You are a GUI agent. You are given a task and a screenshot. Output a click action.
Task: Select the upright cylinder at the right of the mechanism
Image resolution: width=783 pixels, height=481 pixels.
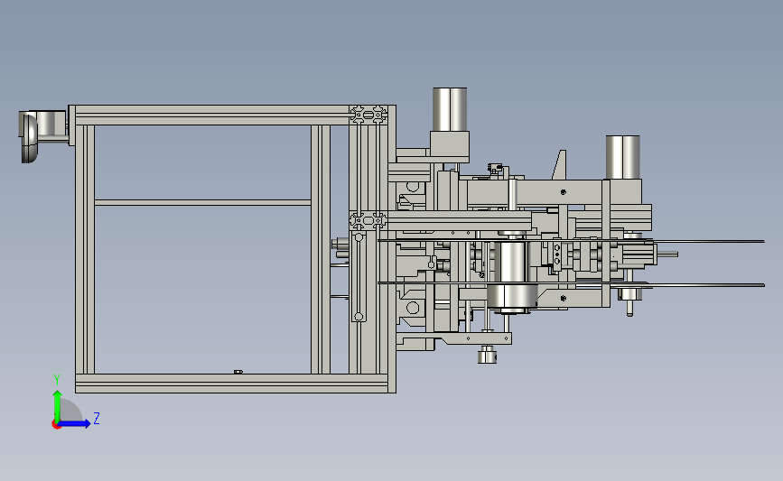coord(623,157)
